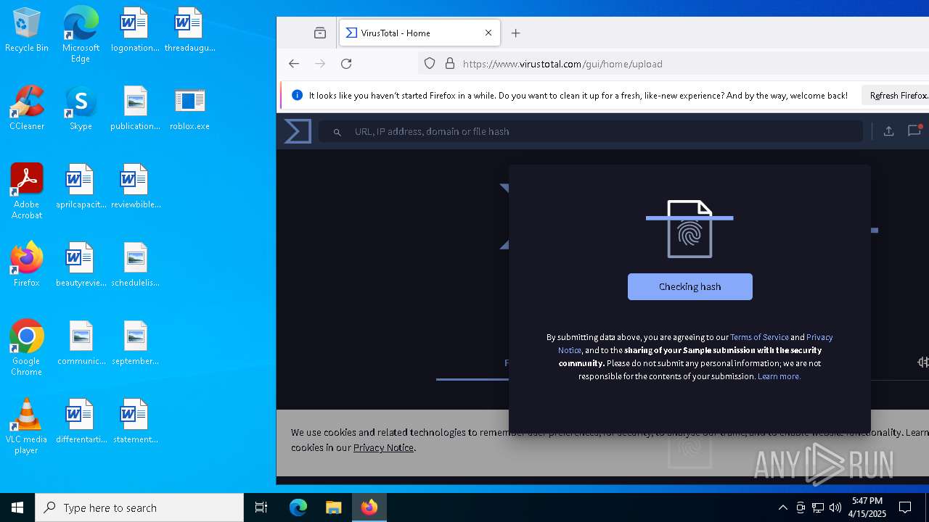Screen dimensions: 929x522
Task: Open the taskbar clock showing 5:47 PM
Action: click(867, 507)
